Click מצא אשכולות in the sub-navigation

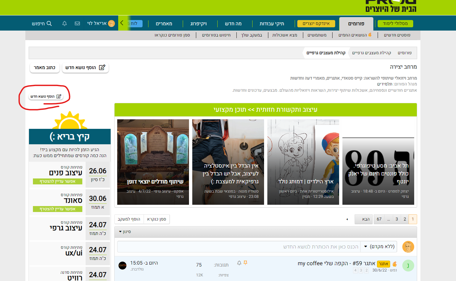[x=285, y=35]
